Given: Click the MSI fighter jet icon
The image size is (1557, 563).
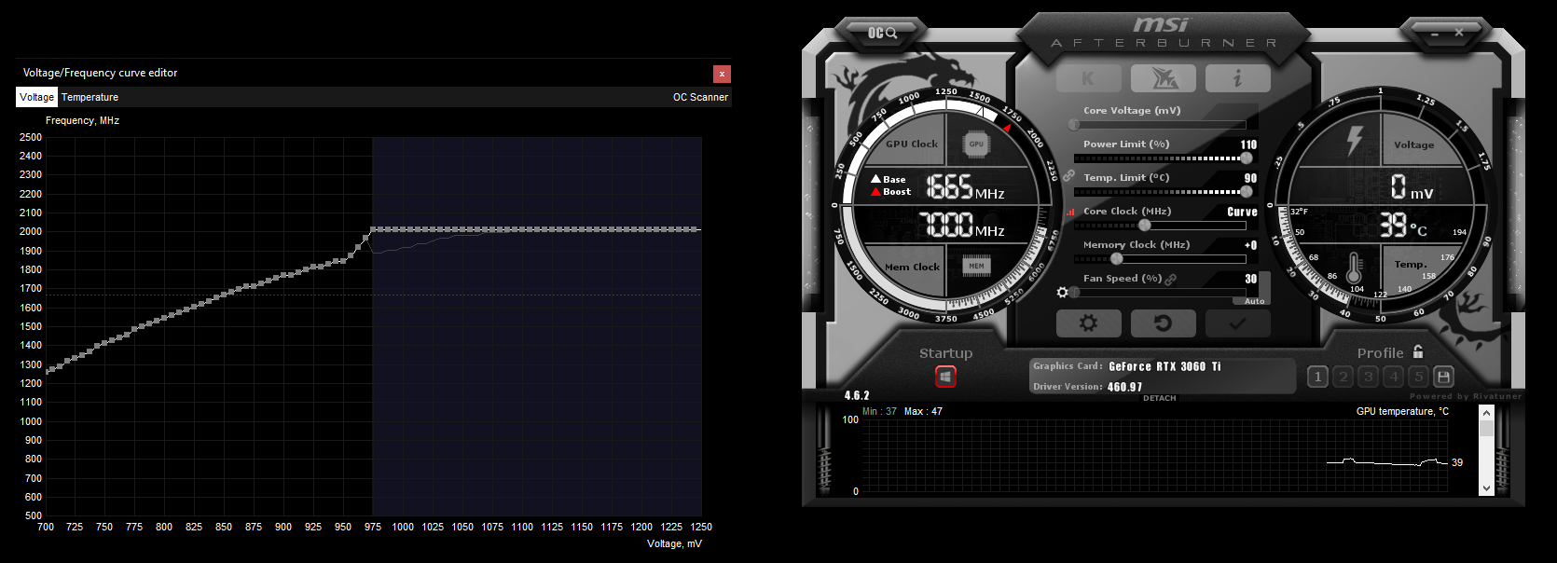Looking at the screenshot, I should [1163, 79].
